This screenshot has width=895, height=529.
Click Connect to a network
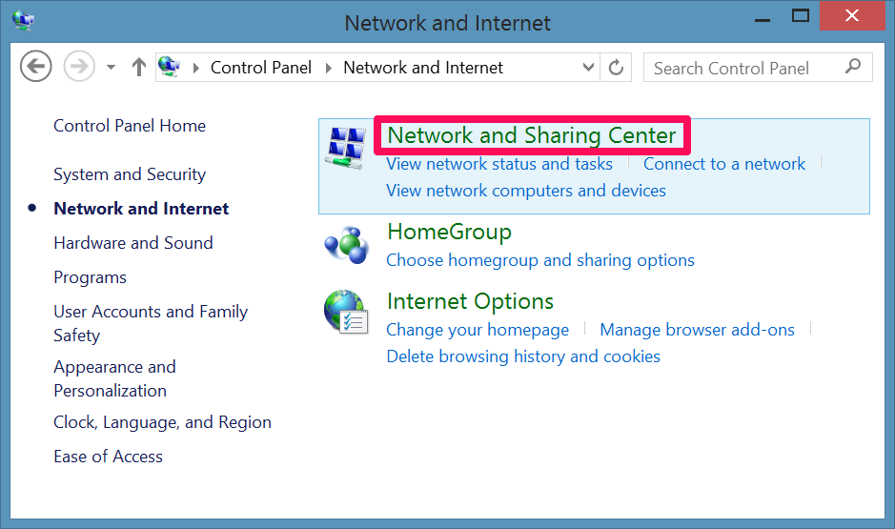724,164
